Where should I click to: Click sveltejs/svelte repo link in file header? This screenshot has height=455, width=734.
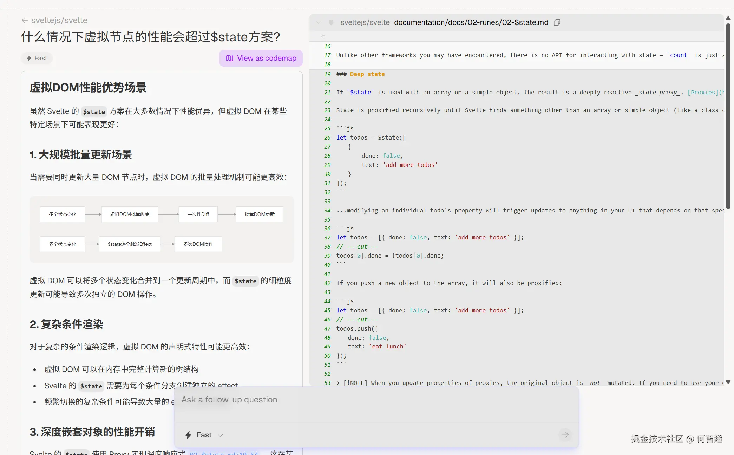click(365, 22)
